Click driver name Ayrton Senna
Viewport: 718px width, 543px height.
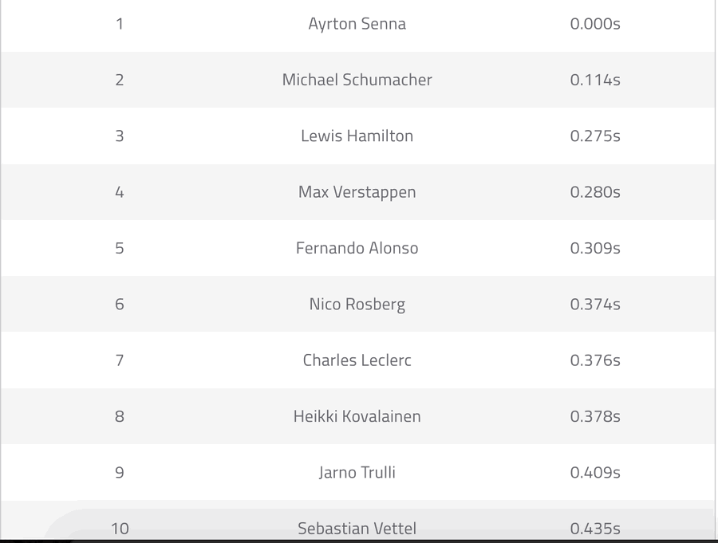357,24
